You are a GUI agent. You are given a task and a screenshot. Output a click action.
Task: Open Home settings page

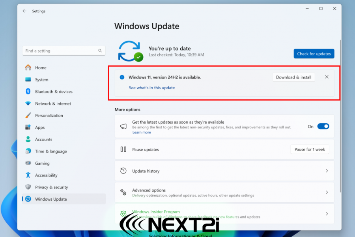coord(64,68)
